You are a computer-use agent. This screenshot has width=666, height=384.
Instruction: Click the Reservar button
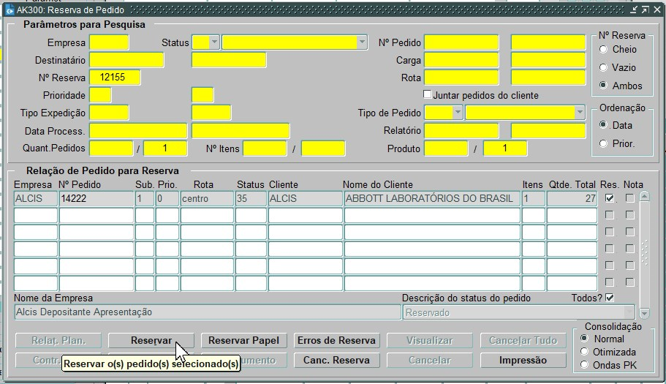[x=151, y=340]
